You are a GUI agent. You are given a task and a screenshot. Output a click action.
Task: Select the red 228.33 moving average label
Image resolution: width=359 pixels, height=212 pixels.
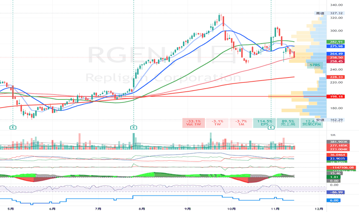336,77
